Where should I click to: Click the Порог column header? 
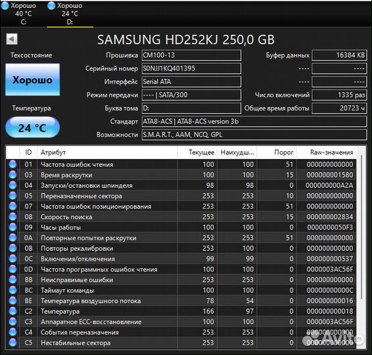pyautogui.click(x=277, y=153)
